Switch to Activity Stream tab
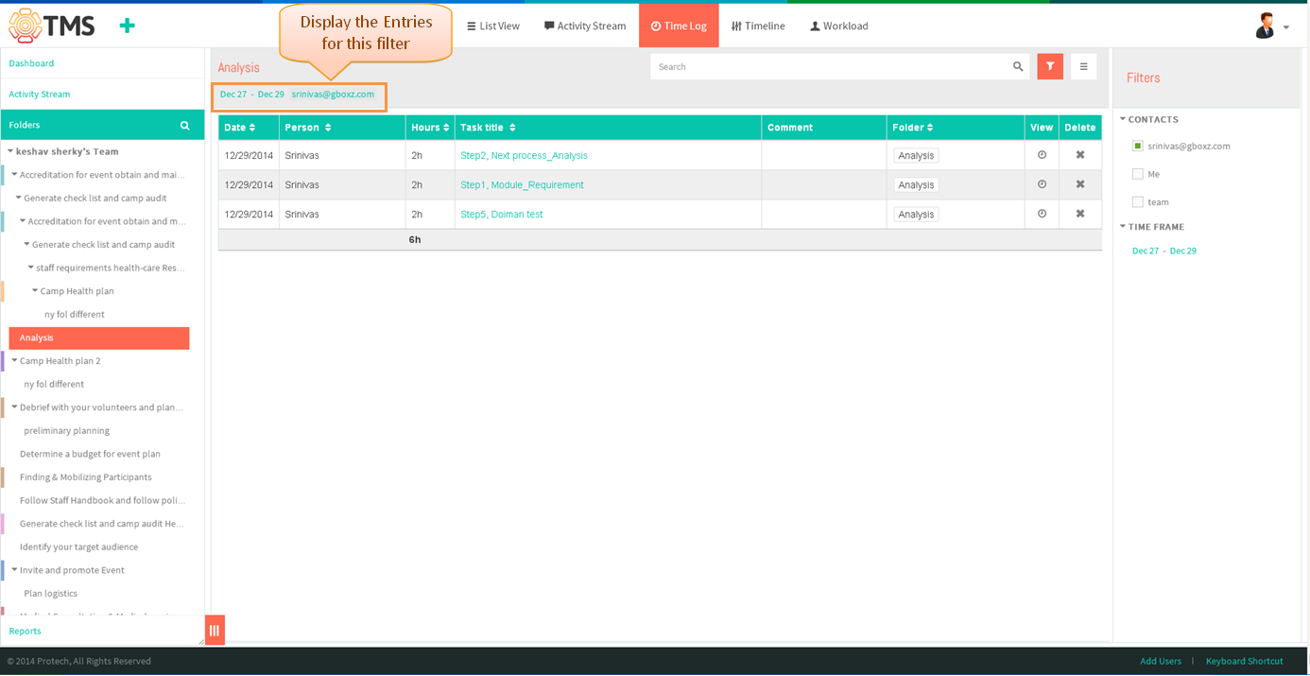 click(x=585, y=26)
